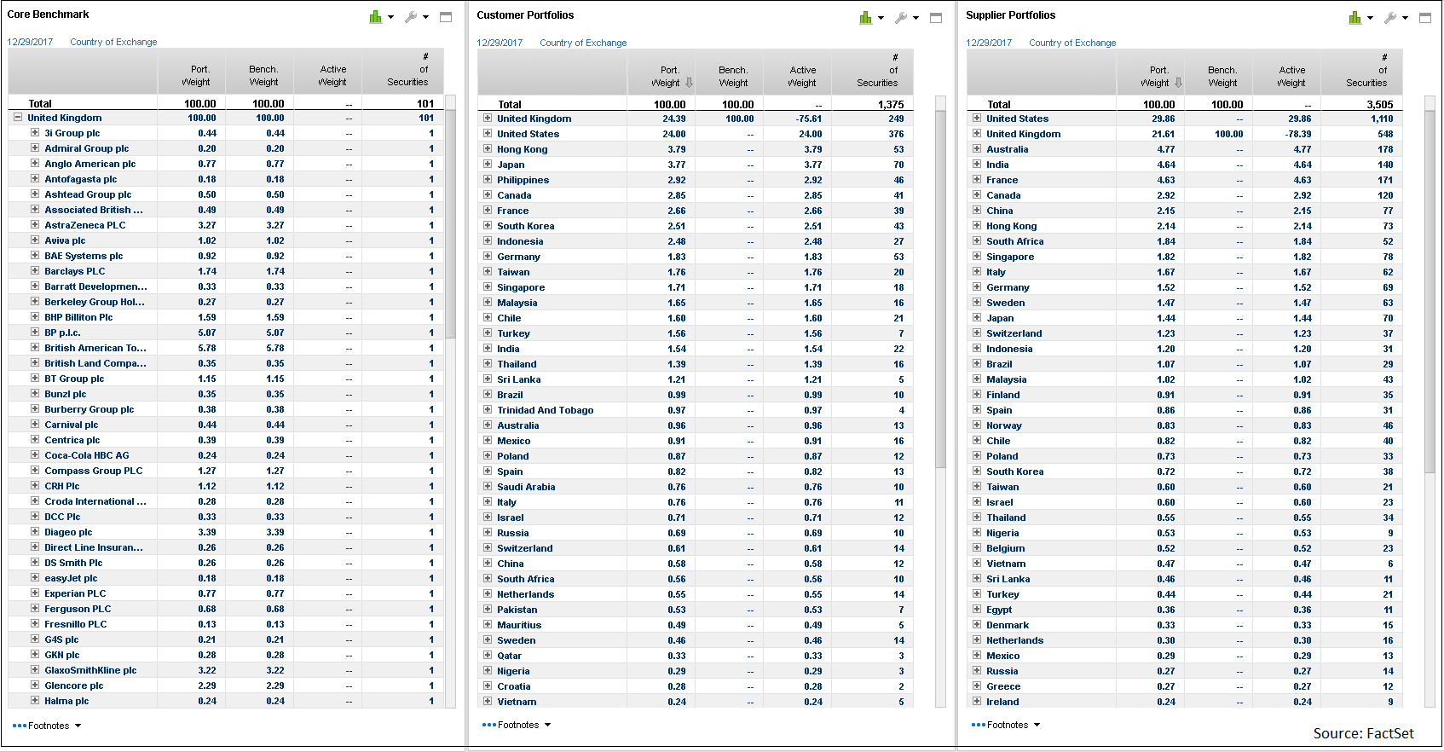Viewport: 1444px width, 752px height.
Task: Open Footnotes in Customer Portfolios panel
Action: point(517,725)
